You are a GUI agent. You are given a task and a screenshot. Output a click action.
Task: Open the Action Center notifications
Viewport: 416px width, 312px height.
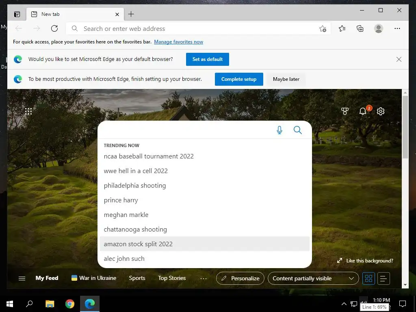[x=403, y=304]
